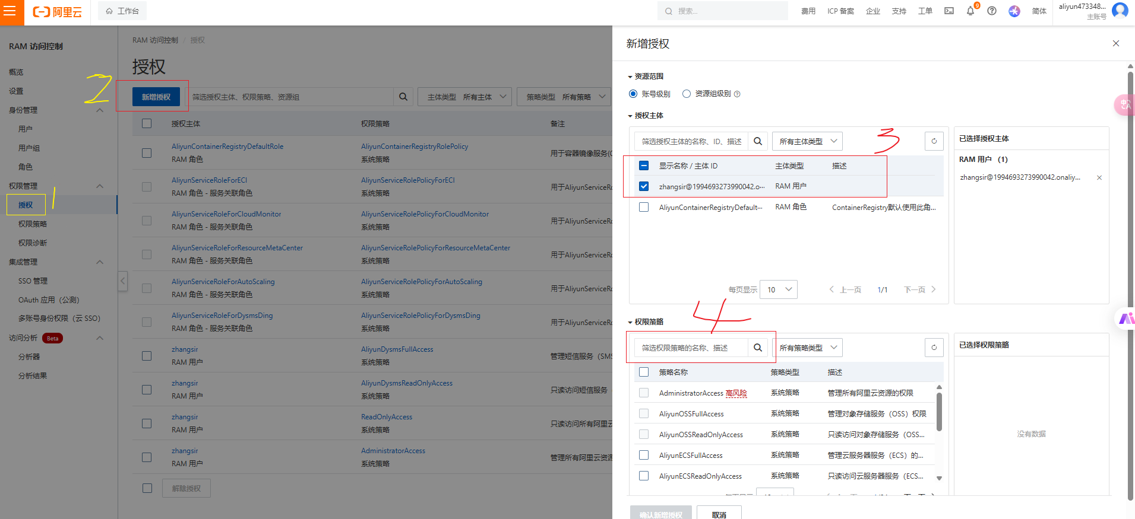Open 主体类型 所有主体 filter dropdown
This screenshot has width=1135, height=519.
[x=465, y=97]
